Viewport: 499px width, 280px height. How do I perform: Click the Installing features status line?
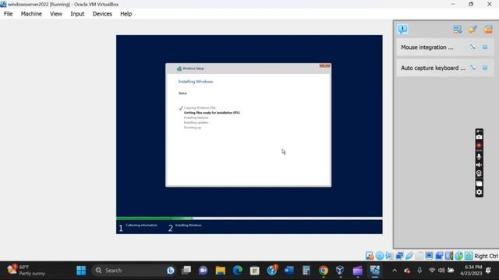(x=196, y=117)
